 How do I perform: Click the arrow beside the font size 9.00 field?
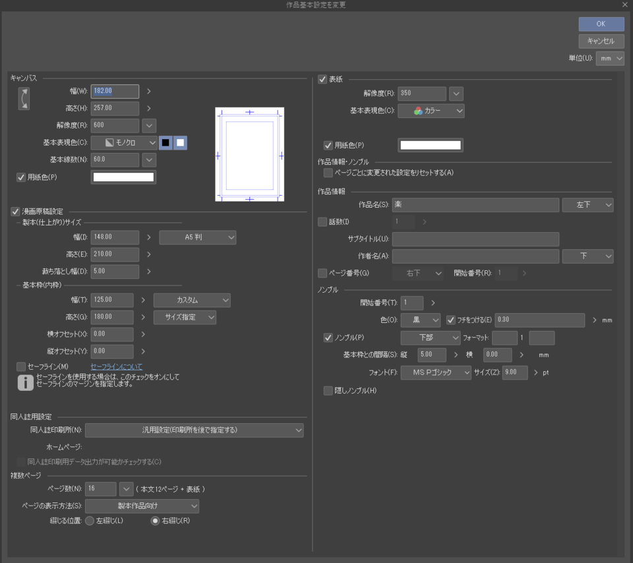tap(536, 373)
